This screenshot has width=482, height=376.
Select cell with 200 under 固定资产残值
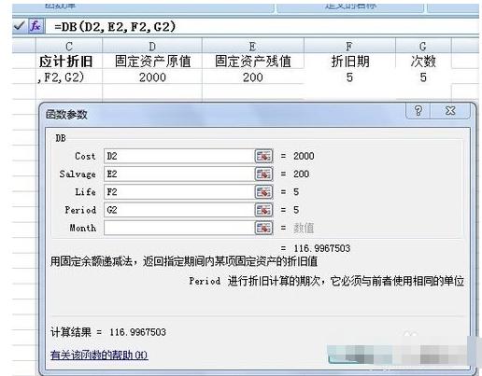[x=252, y=77]
